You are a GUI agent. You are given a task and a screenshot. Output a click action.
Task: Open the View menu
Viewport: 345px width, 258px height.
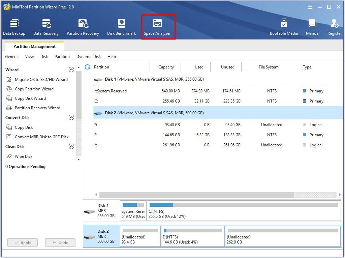click(30, 57)
